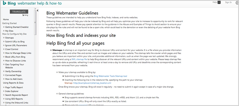Open How to Add Users
The width and height of the screenshot is (239, 106).
(x=14, y=79)
